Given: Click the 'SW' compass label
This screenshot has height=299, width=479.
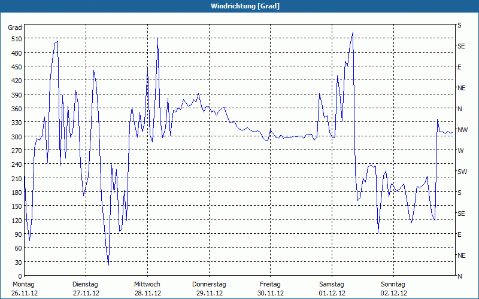Looking at the screenshot, I should [462, 172].
